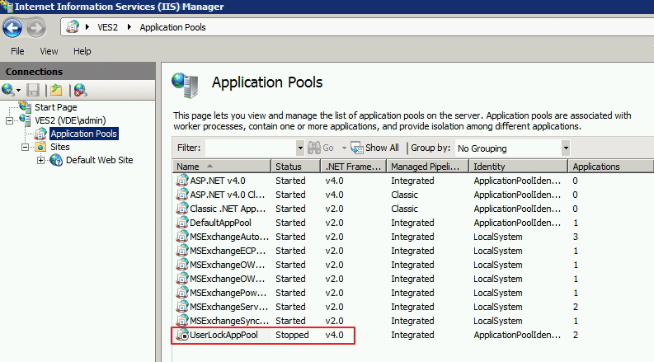Click the Filter text input field
654x362 pixels.
pos(251,148)
